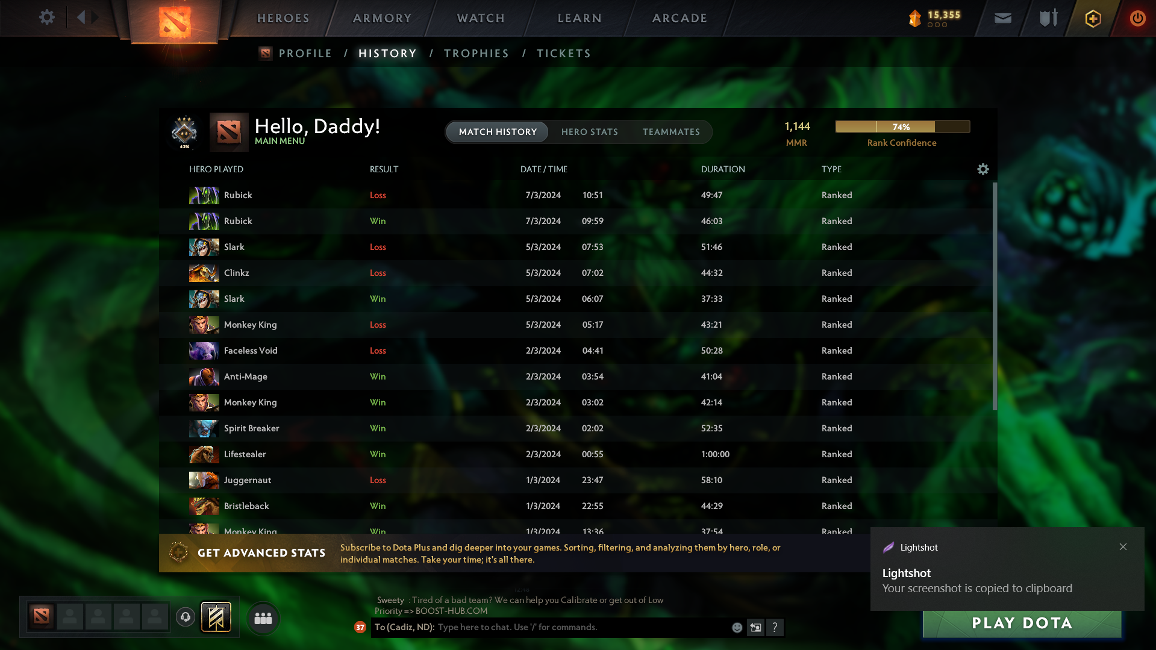Switch to the Hero Stats tab

(x=589, y=132)
